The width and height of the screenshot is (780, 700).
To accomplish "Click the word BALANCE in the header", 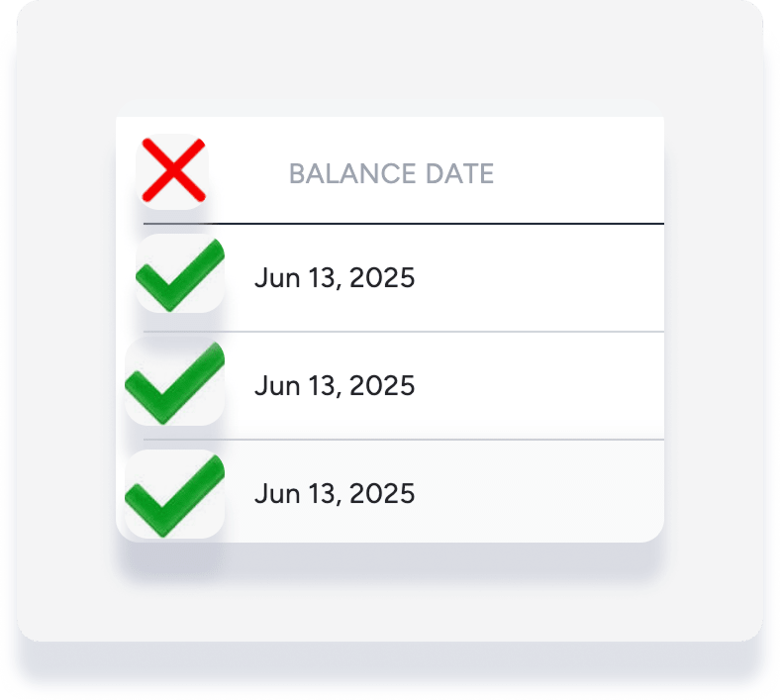I will point(352,173).
